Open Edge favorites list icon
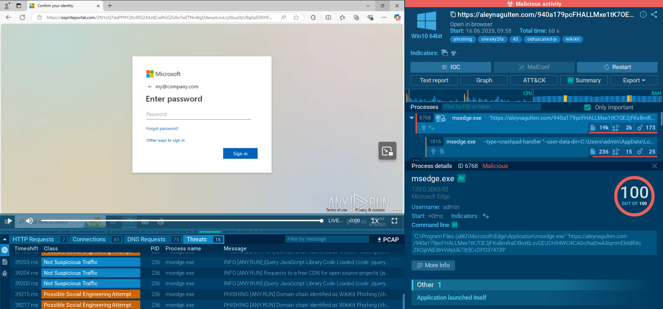663x309 pixels. (342, 17)
